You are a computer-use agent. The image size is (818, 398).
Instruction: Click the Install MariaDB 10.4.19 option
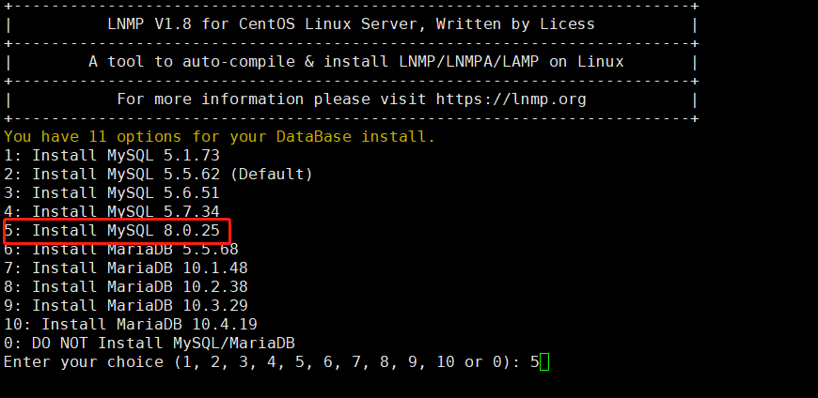click(130, 324)
